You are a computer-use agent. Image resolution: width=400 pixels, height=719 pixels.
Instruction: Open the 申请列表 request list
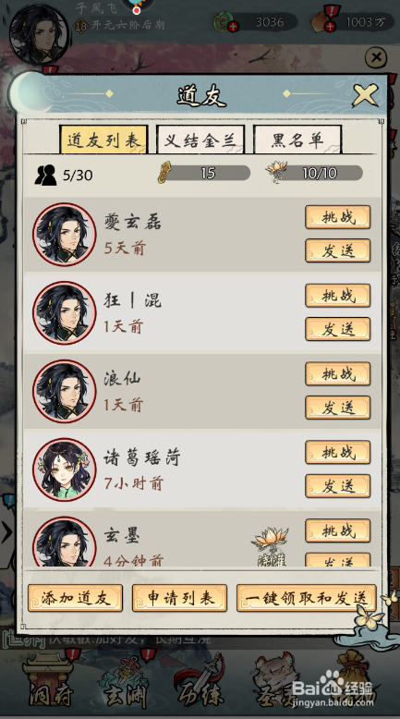tap(179, 598)
